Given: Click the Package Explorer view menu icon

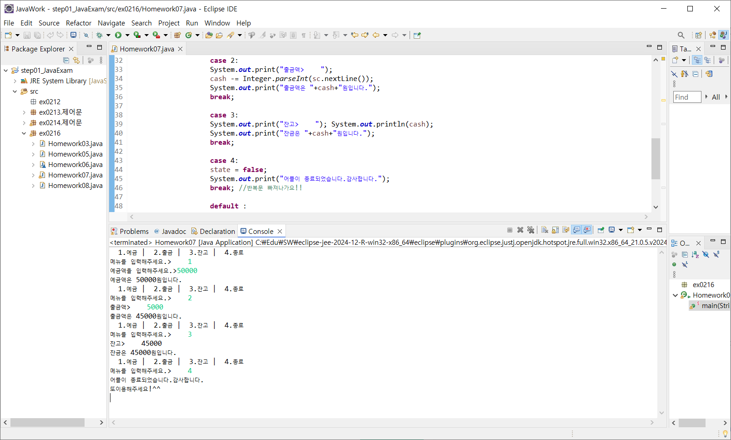Looking at the screenshot, I should (x=101, y=60).
